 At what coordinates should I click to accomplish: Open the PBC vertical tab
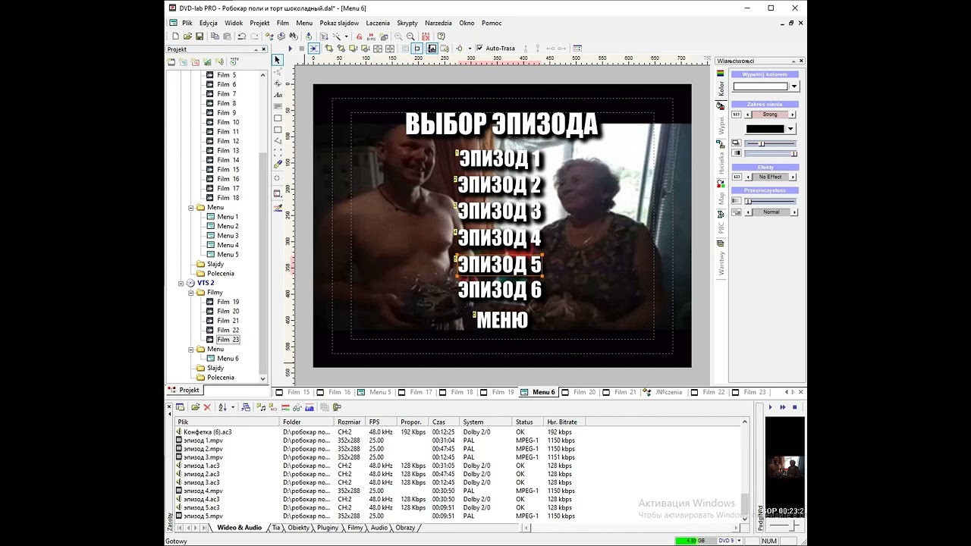point(721,223)
